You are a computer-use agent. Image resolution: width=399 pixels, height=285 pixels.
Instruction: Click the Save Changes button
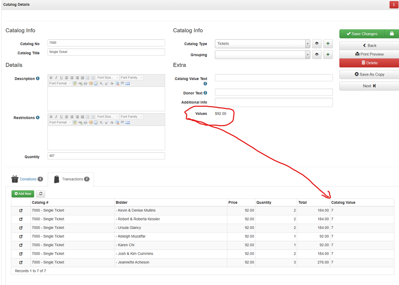click(x=361, y=34)
